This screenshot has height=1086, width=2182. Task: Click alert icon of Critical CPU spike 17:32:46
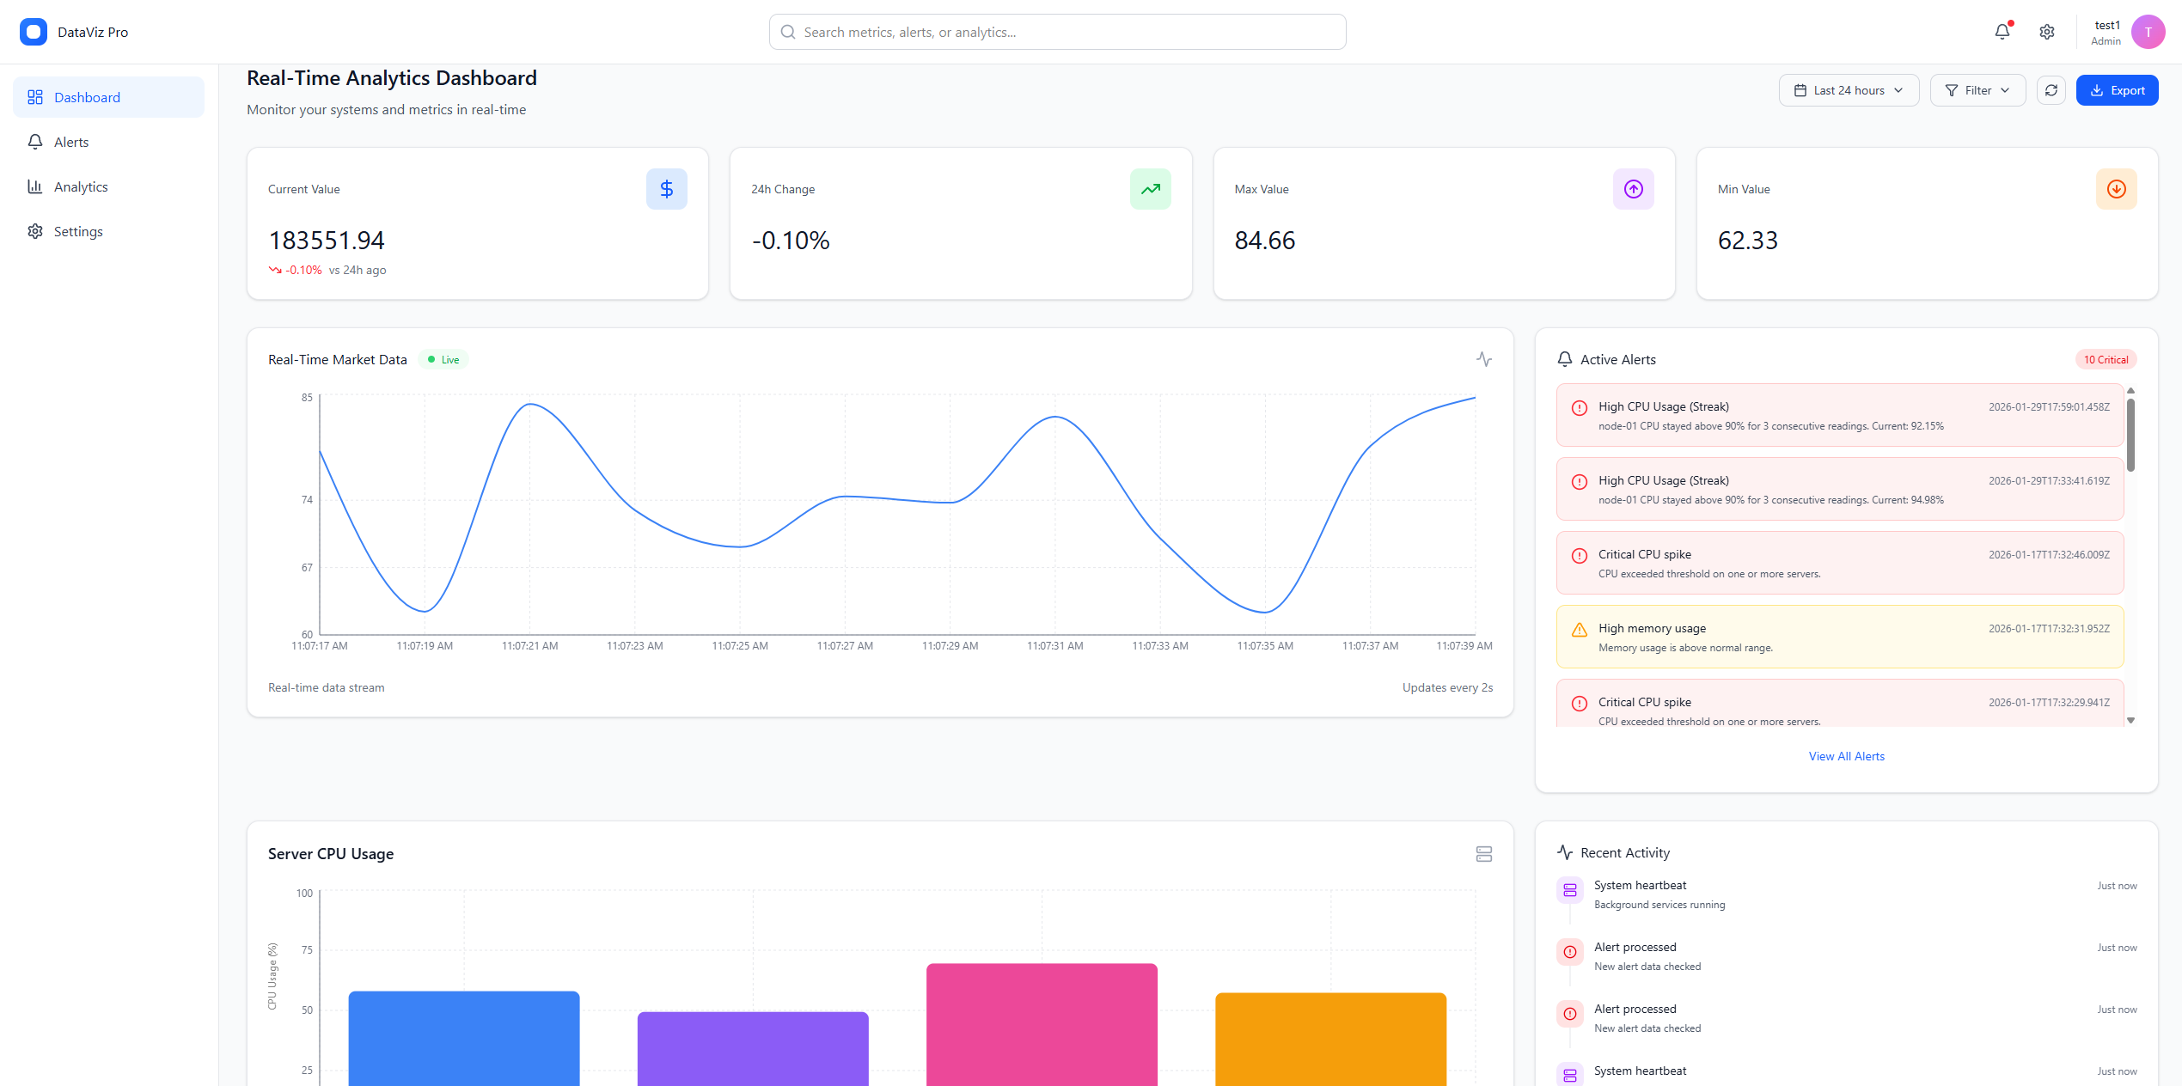tap(1579, 556)
